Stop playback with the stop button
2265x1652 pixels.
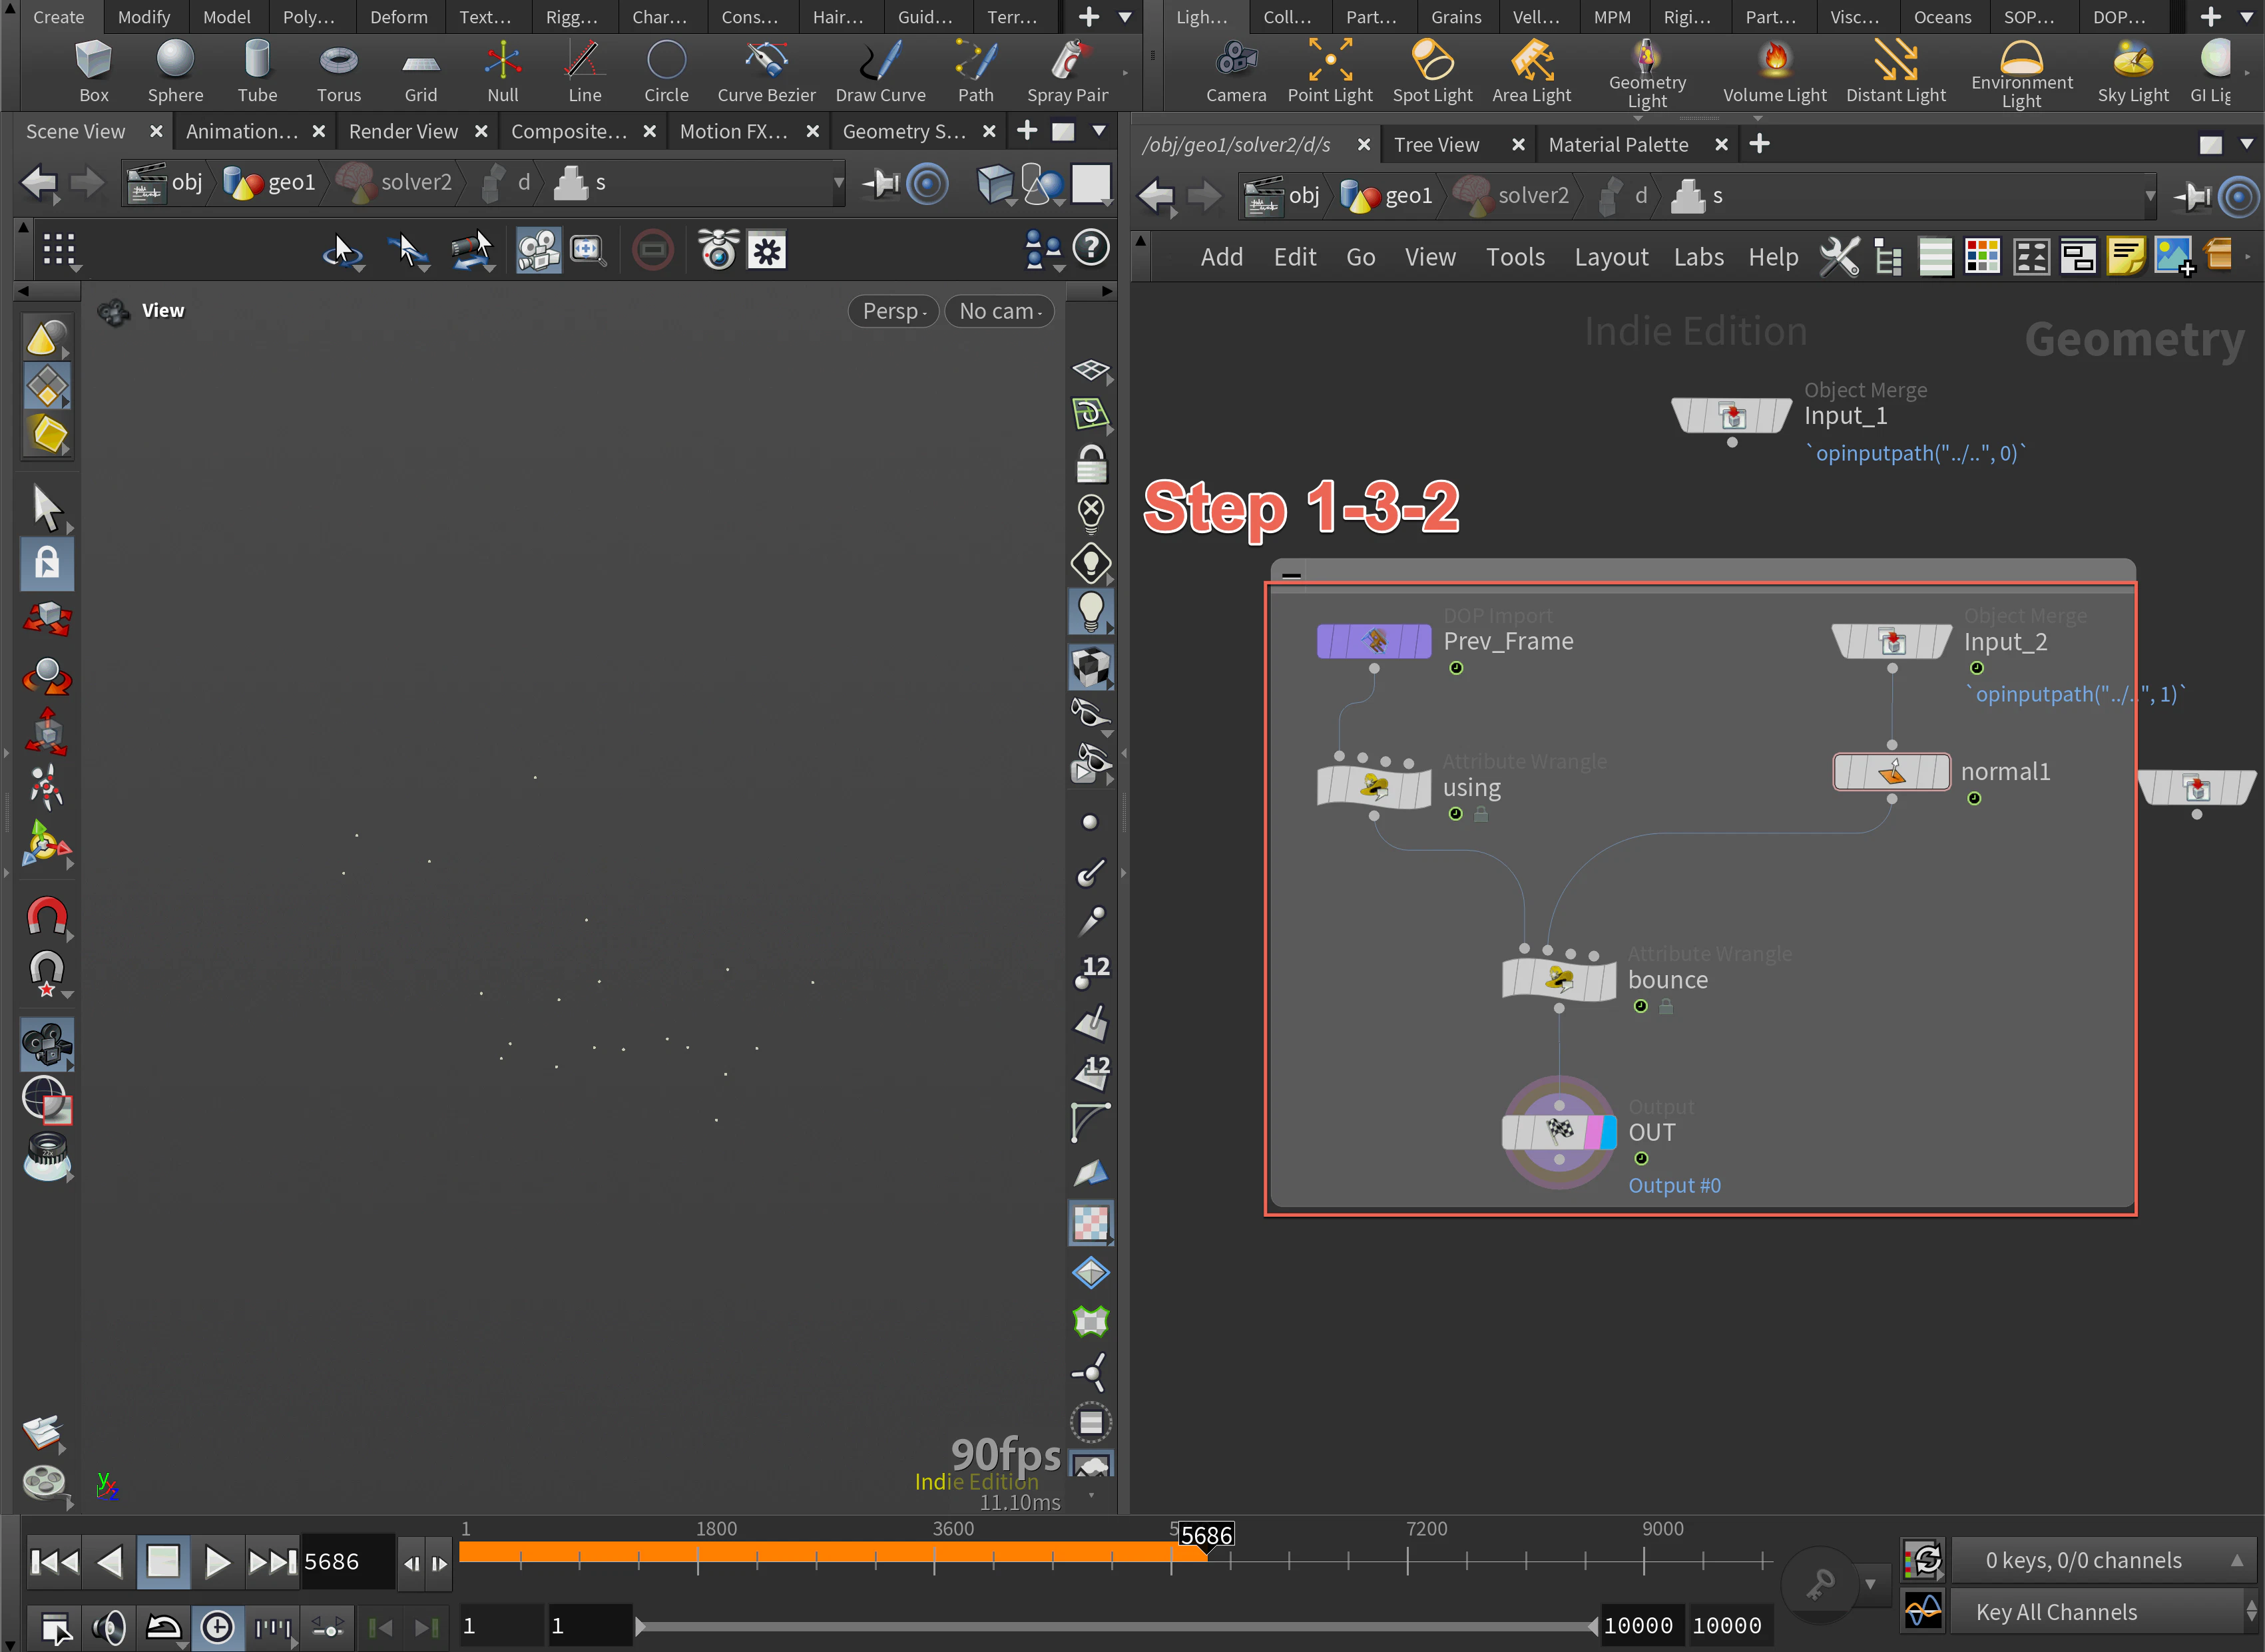(163, 1561)
